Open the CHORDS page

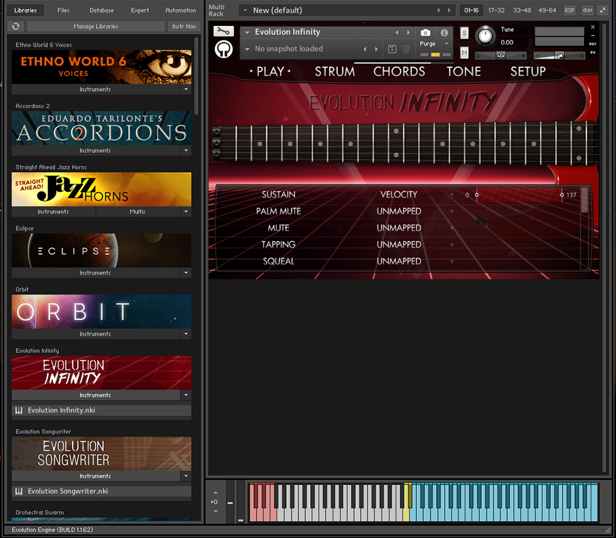pyautogui.click(x=399, y=71)
